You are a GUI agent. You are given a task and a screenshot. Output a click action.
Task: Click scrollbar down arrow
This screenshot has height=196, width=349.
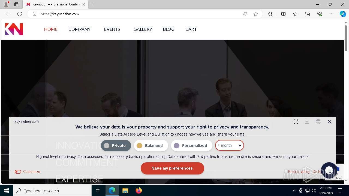346,180
